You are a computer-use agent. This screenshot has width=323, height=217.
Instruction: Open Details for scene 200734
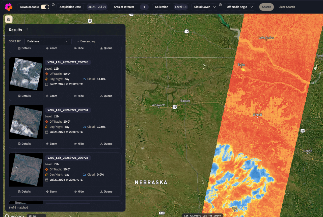click(24, 144)
